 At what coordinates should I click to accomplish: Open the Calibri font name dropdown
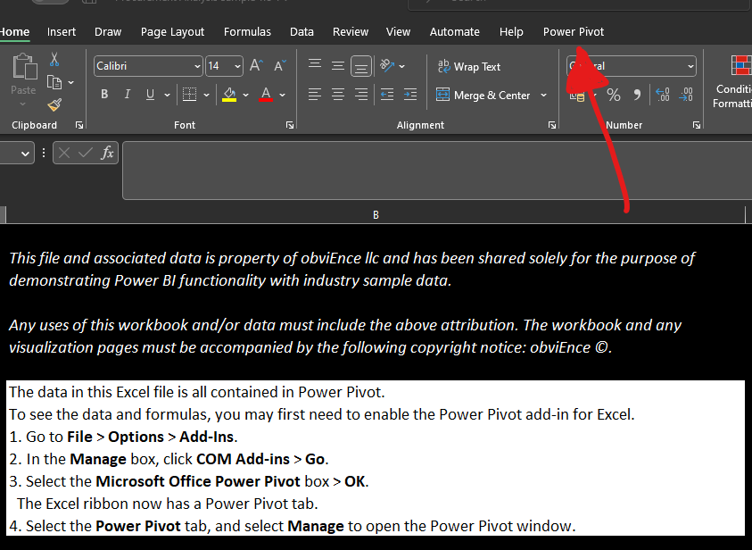[x=197, y=67]
